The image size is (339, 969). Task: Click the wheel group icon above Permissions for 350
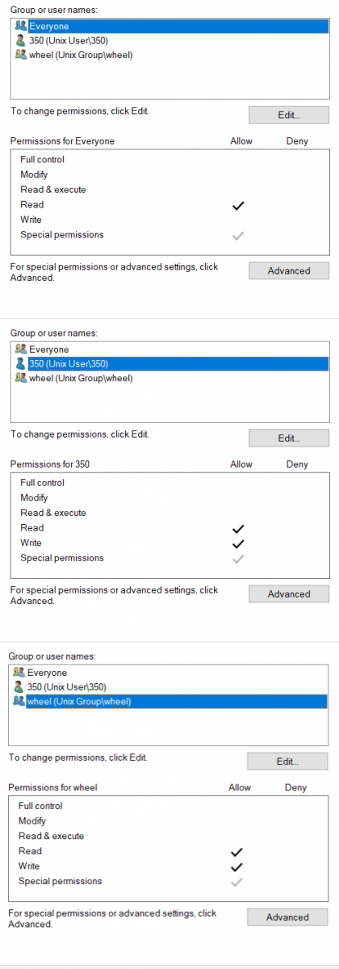tap(21, 378)
